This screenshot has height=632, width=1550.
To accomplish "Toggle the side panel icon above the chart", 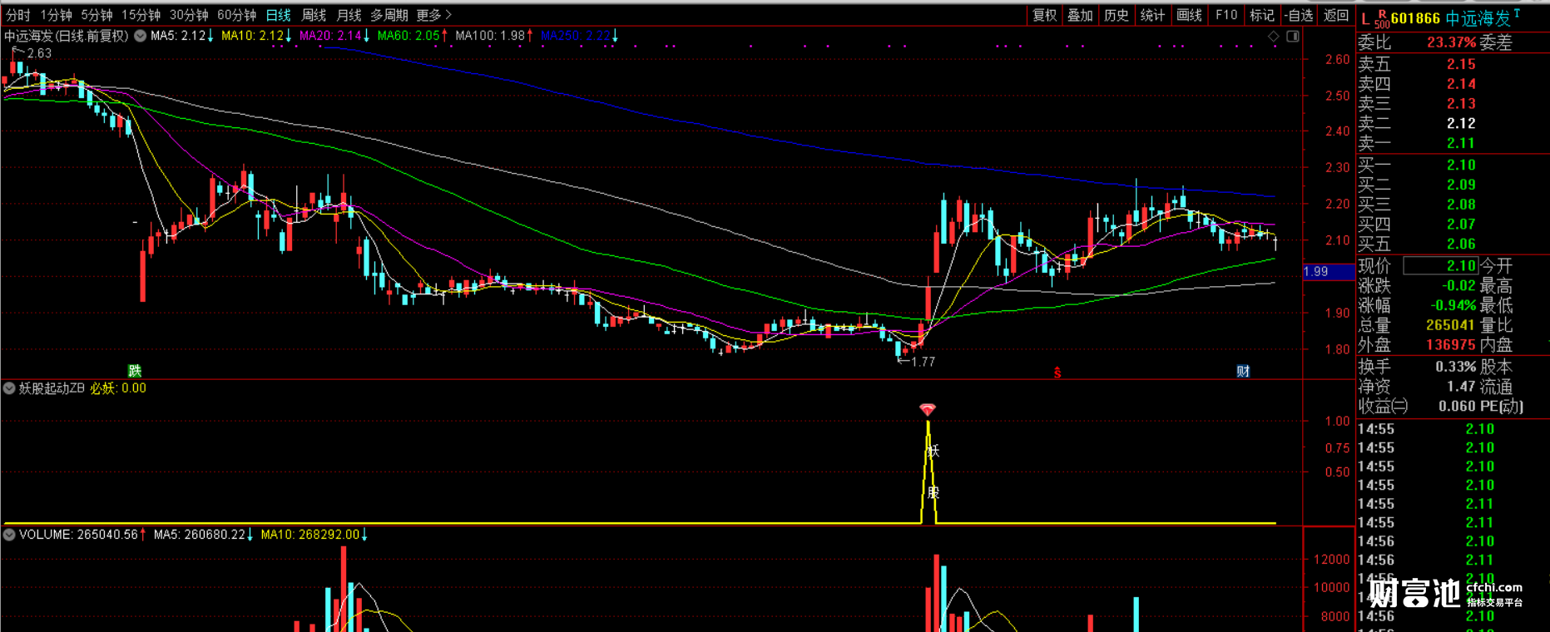I will pyautogui.click(x=1293, y=37).
